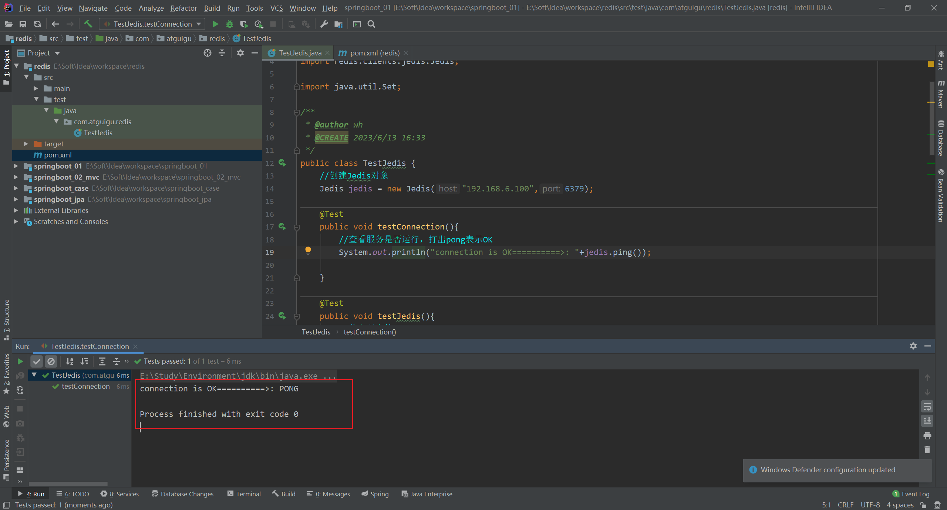
Task: Open the Navigate menu
Action: 93,8
